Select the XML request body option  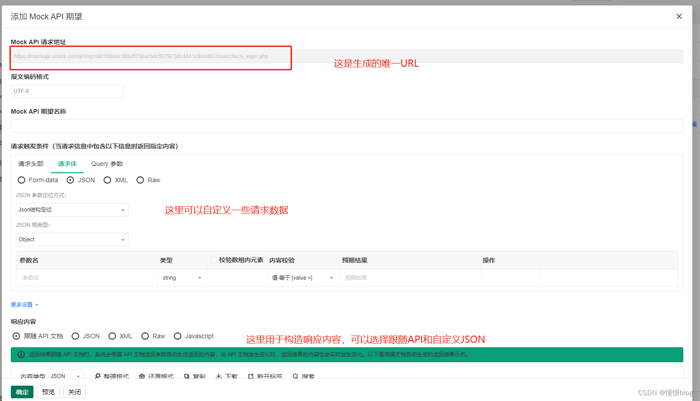(x=107, y=180)
